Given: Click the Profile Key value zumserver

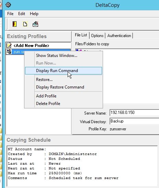Looking at the screenshot, I should point(118,129).
